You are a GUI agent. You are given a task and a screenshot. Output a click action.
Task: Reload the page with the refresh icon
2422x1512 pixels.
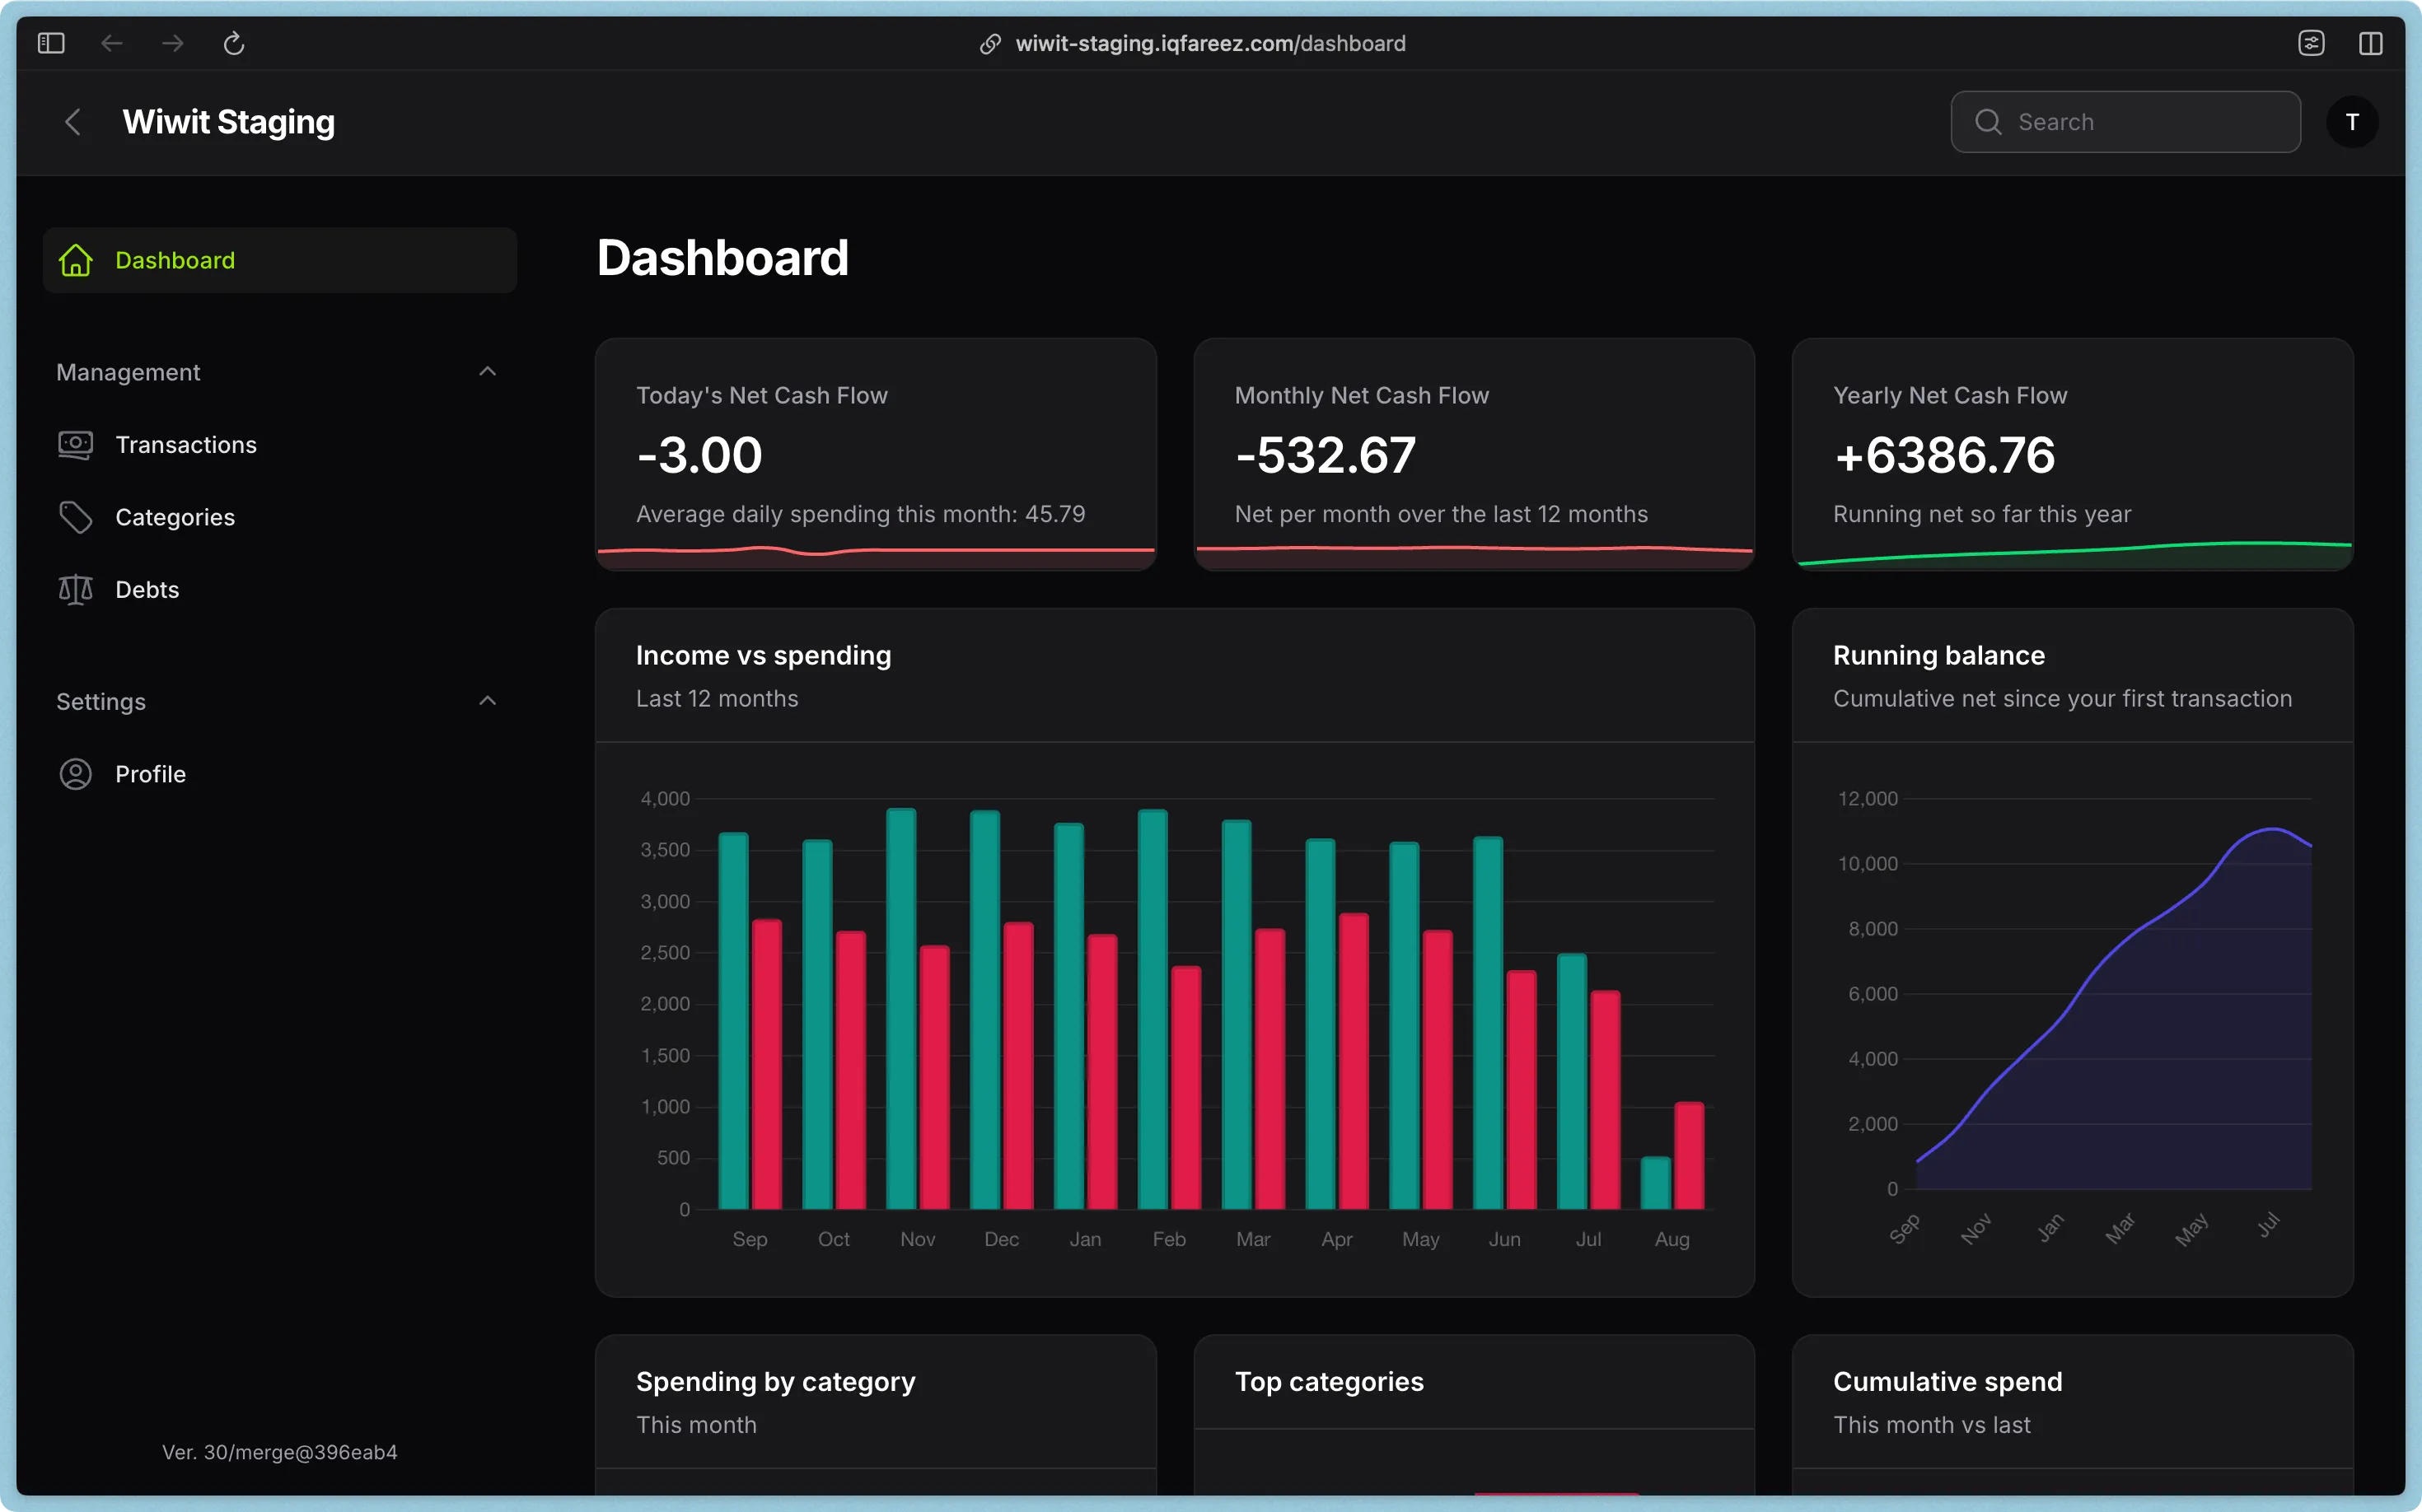click(234, 43)
